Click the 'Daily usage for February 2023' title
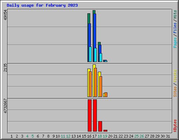Image resolution: width=179 pixels, height=140 pixels. tap(42, 5)
